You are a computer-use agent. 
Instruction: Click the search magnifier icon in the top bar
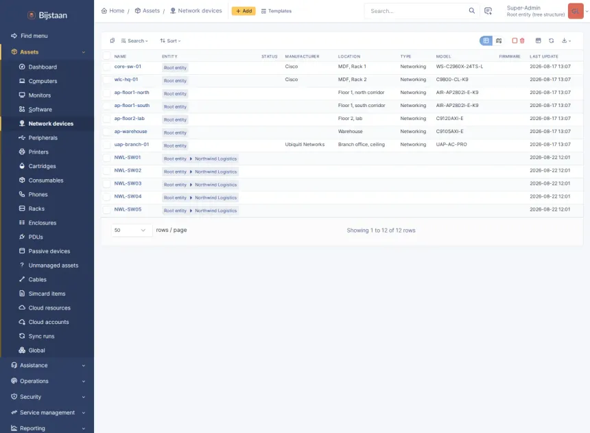(471, 10)
